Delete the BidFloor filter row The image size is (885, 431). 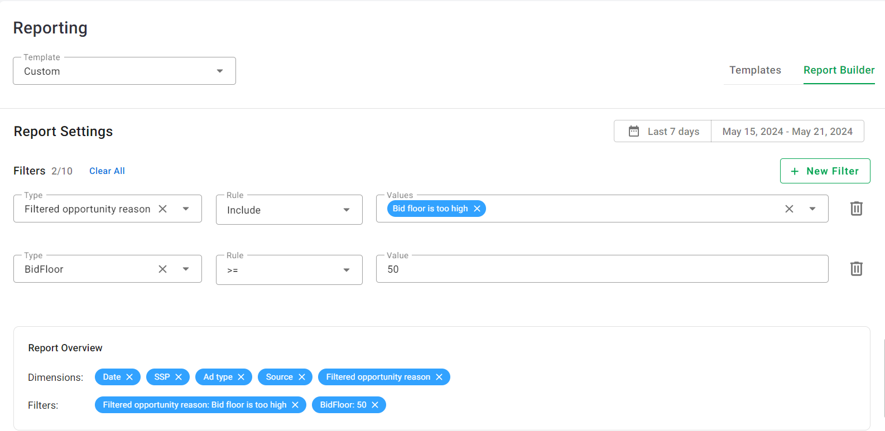pos(856,269)
